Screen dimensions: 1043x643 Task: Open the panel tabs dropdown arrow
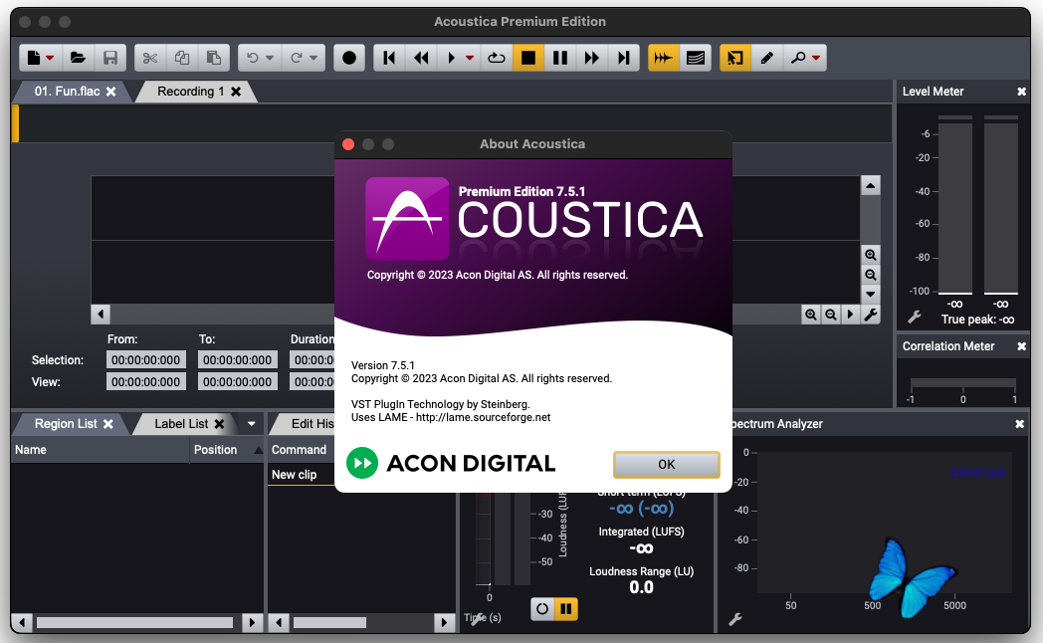[x=252, y=424]
